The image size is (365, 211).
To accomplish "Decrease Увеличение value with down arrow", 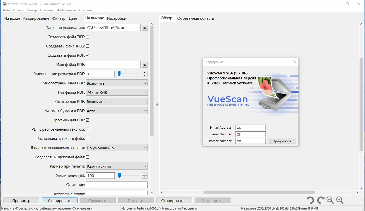I will 145,177.
